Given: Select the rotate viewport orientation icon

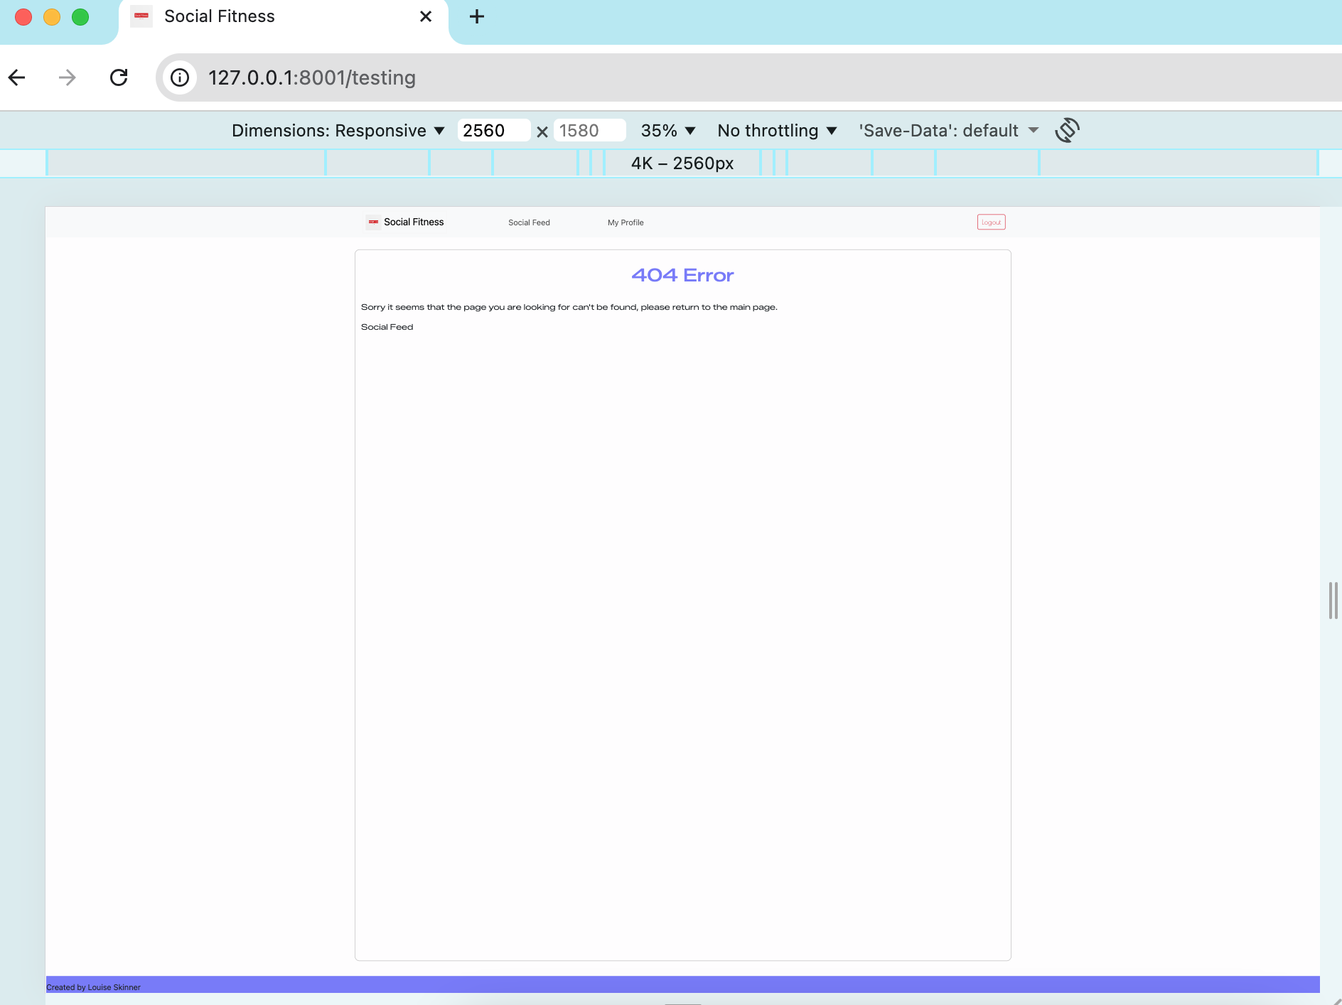Looking at the screenshot, I should [1068, 130].
